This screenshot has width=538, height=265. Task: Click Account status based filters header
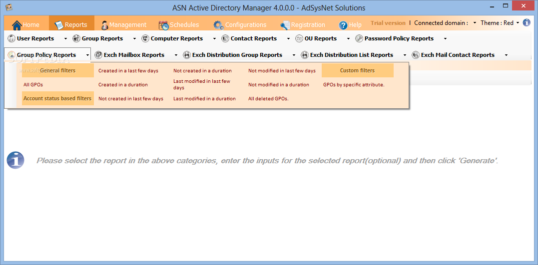tap(57, 98)
